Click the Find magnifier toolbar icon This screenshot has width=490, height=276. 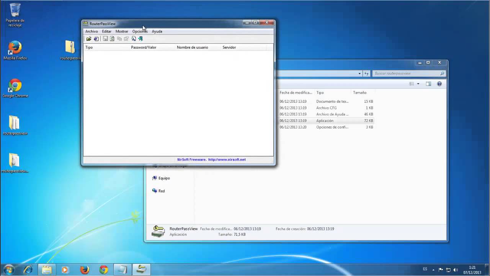tap(134, 39)
